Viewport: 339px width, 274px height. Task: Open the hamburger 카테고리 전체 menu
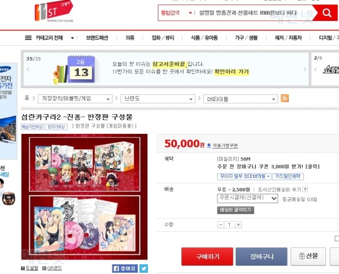pyautogui.click(x=50, y=38)
